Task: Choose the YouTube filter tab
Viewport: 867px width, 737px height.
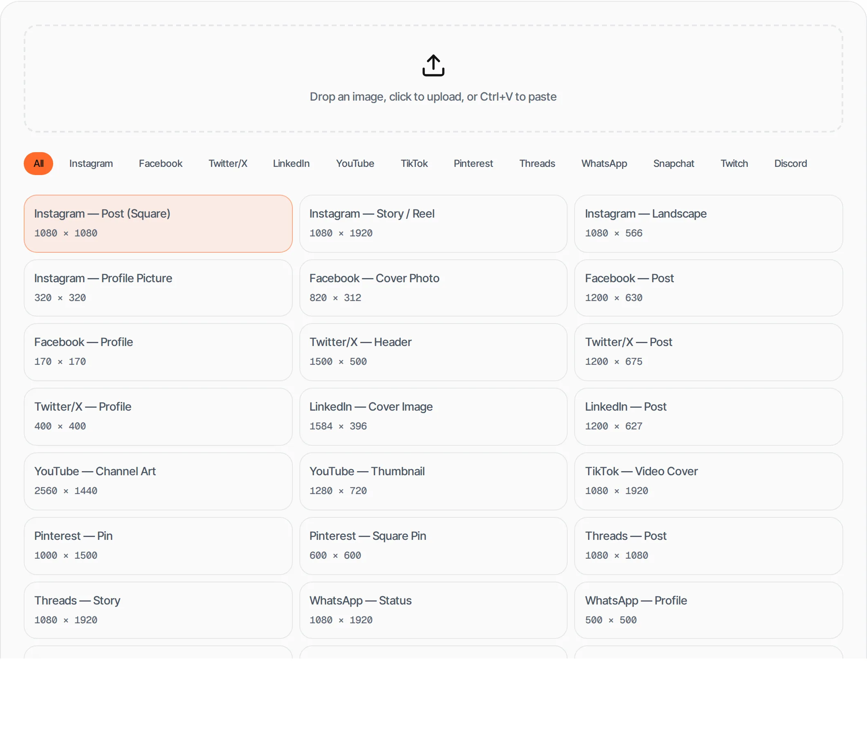Action: (355, 163)
